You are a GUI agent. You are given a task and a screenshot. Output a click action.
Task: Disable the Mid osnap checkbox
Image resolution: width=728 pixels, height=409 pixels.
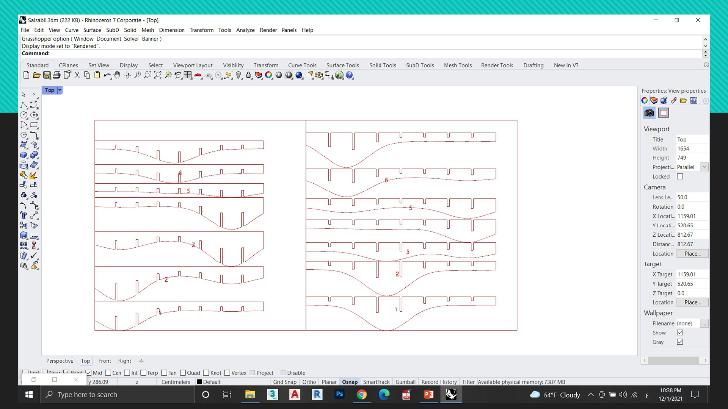89,373
